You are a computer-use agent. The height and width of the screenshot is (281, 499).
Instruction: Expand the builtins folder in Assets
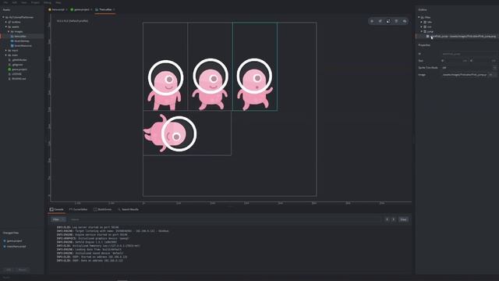pos(5,22)
